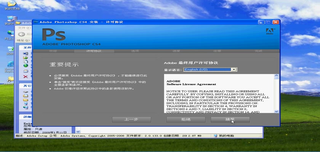
Task: Decline the agreement via 拒绝 button
Action: coord(186,120)
